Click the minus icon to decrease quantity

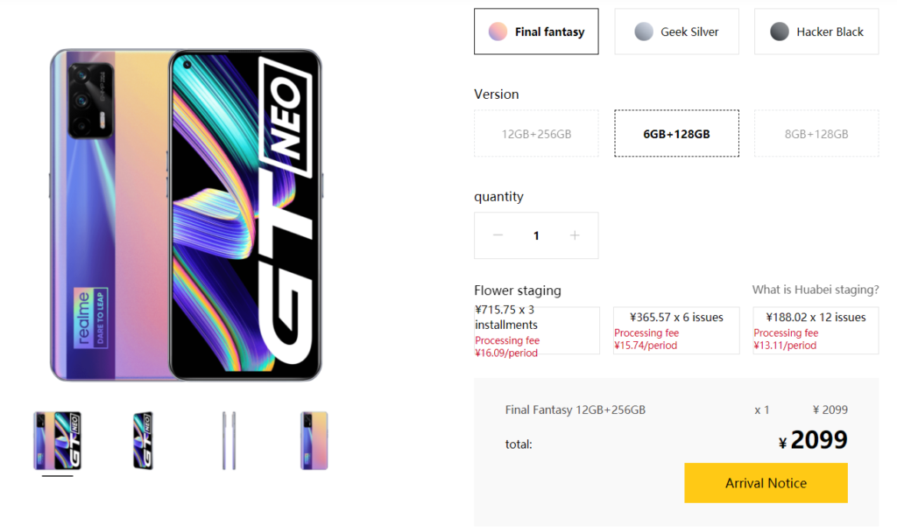498,234
